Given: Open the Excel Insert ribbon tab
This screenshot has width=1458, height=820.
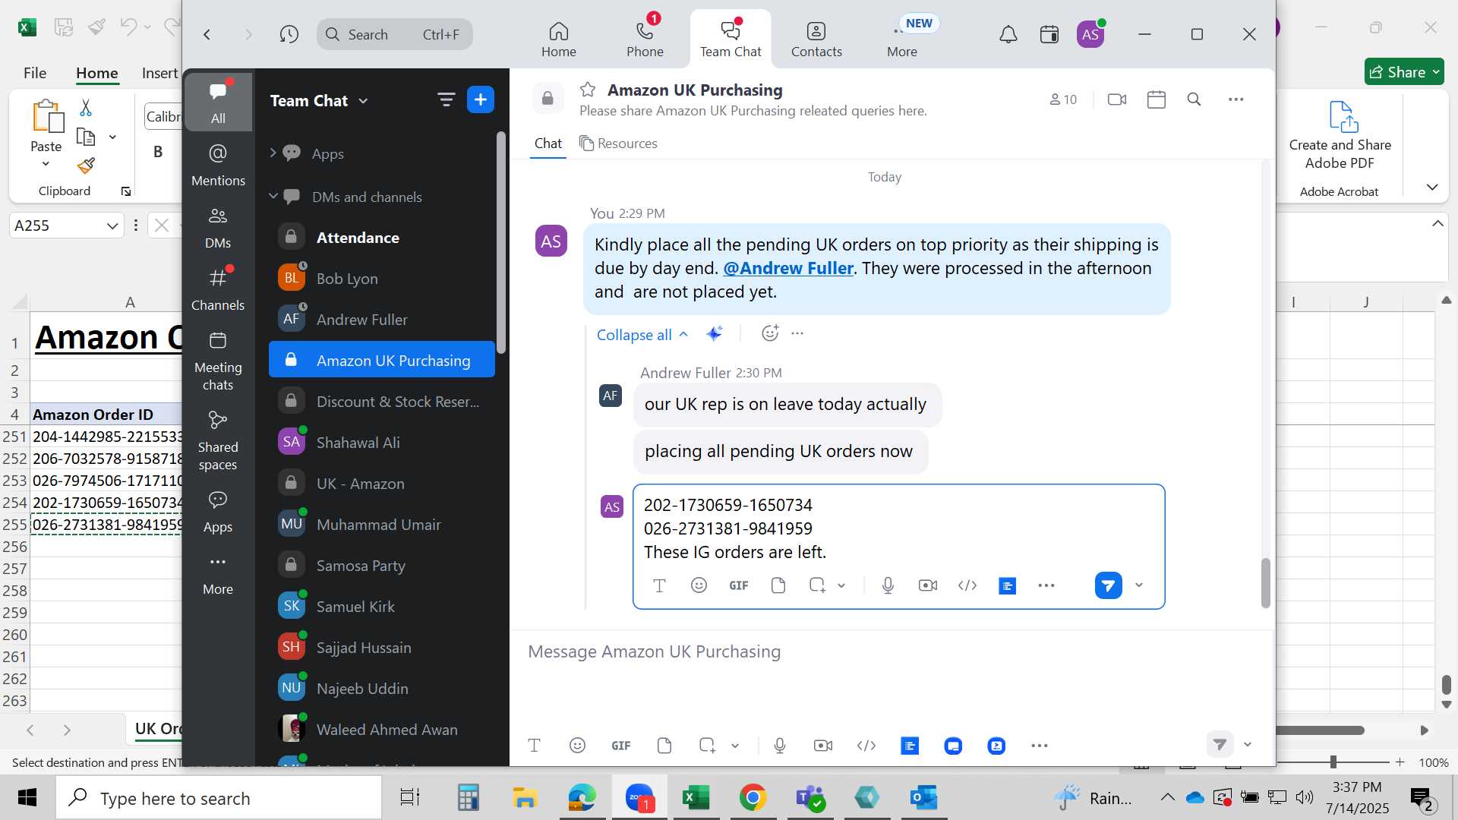Looking at the screenshot, I should click(x=159, y=73).
